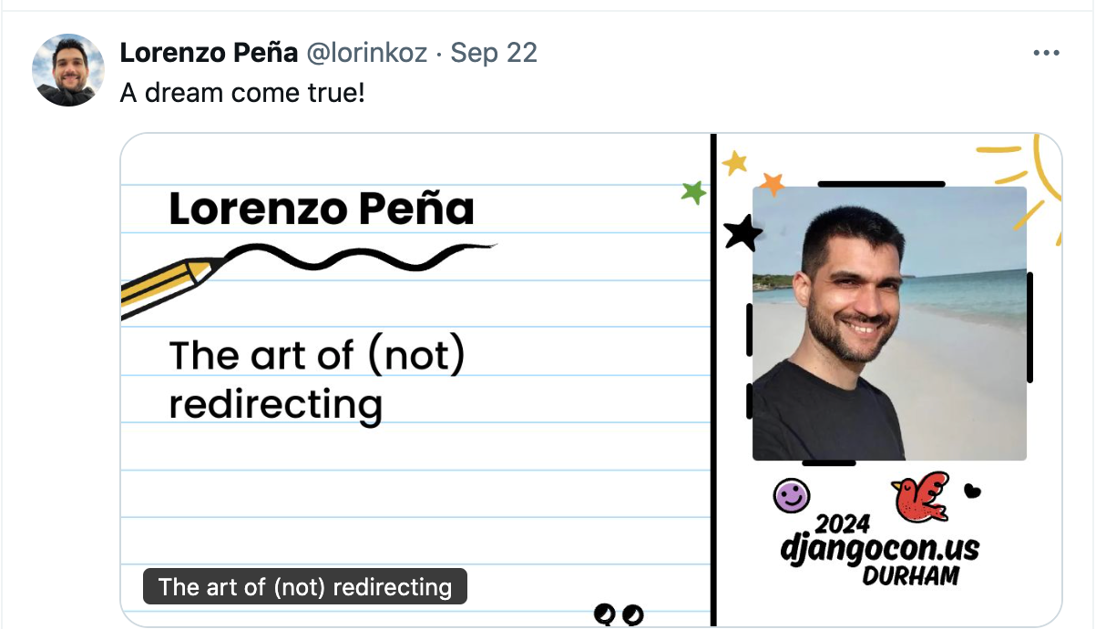Viewport: 1106px width, 629px height.
Task: Click Lorenzo Peña's profile avatar
Action: 68,70
